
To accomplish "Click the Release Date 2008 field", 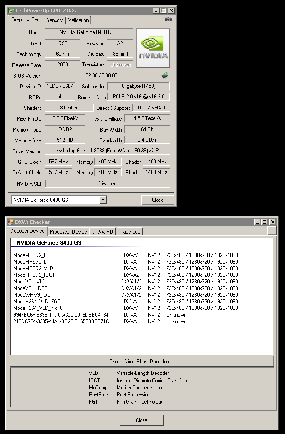I will tap(63, 64).
